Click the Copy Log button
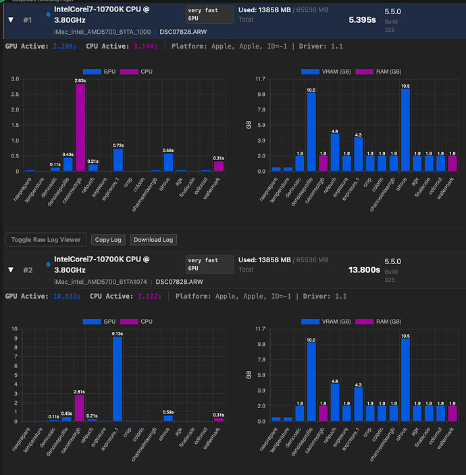 coord(108,240)
